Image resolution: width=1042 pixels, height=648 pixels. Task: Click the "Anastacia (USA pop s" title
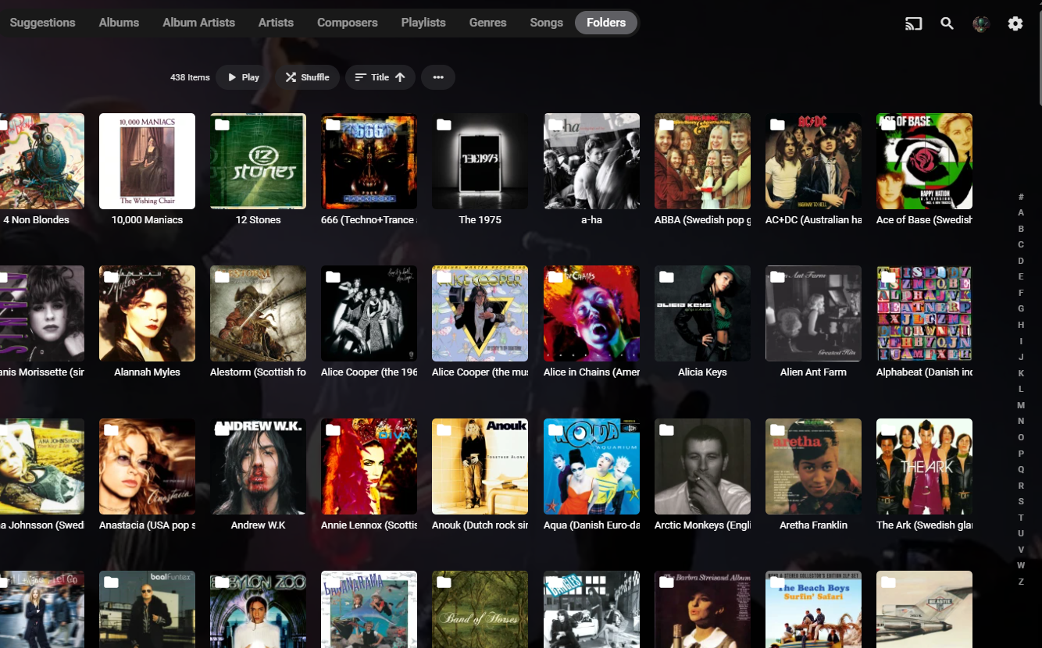(147, 525)
